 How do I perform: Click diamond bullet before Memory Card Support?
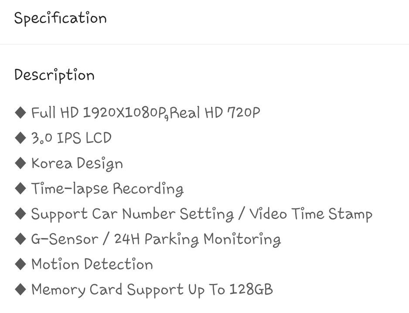pos(20,289)
